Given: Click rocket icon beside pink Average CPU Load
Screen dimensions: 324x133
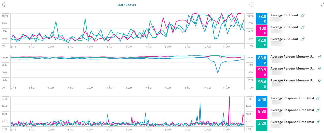Looking at the screenshot, I should point(303,27).
